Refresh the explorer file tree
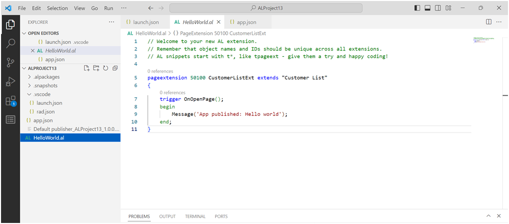 (x=106, y=68)
